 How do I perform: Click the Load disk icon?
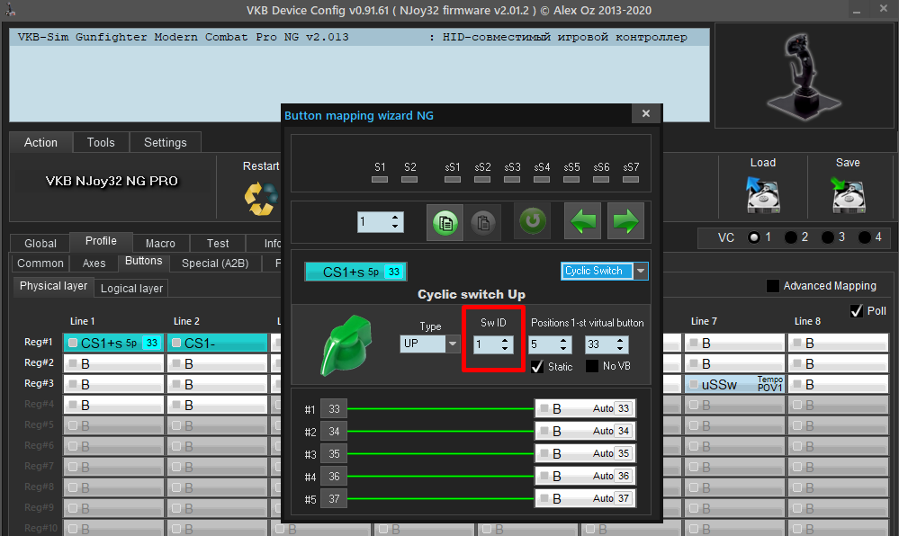tap(763, 195)
